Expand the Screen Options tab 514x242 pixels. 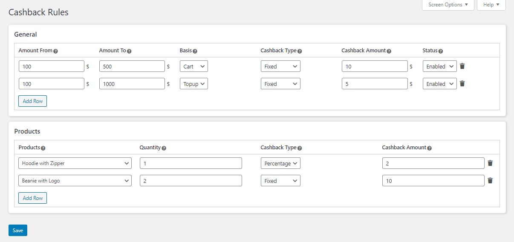pos(448,5)
